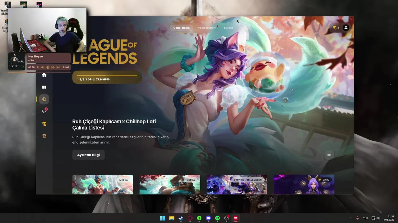Open OBS Studio from taskbar
Image resolution: width=398 pixels, height=223 pixels.
coord(227,218)
